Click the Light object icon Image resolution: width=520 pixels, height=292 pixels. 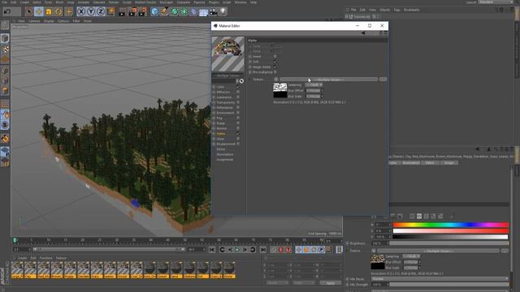pyautogui.click(x=223, y=12)
